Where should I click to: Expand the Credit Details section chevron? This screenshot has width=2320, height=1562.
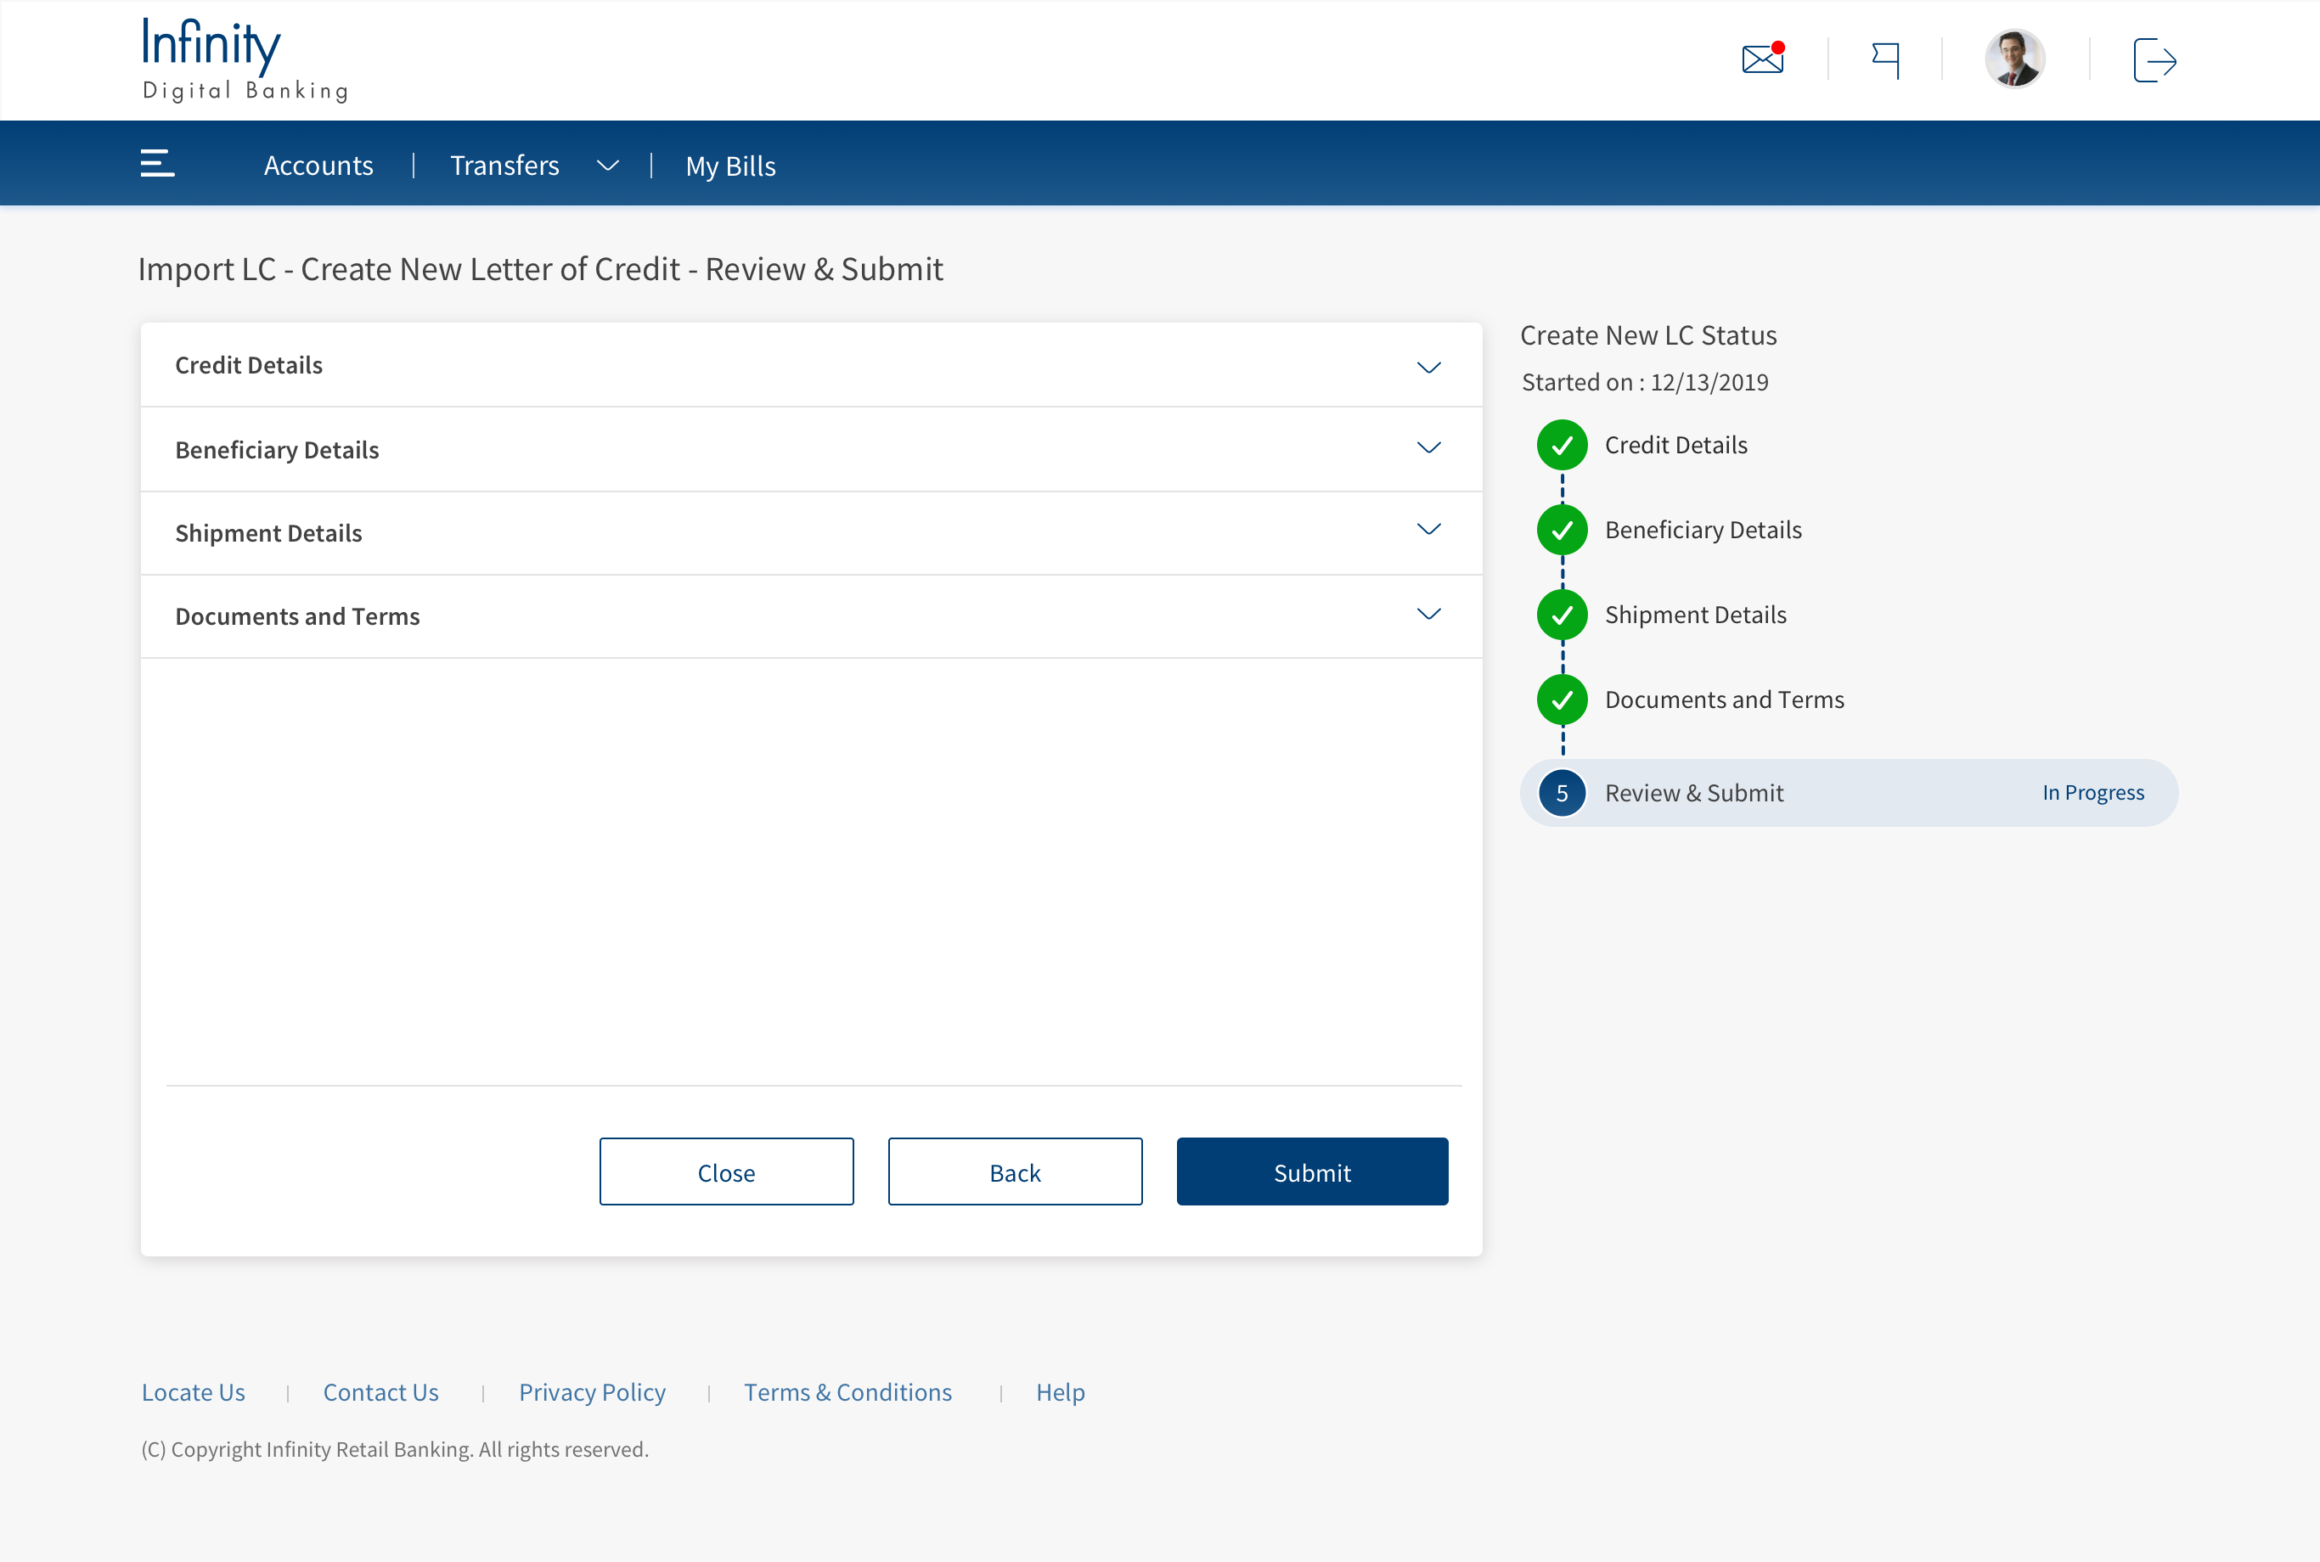pyautogui.click(x=1428, y=368)
